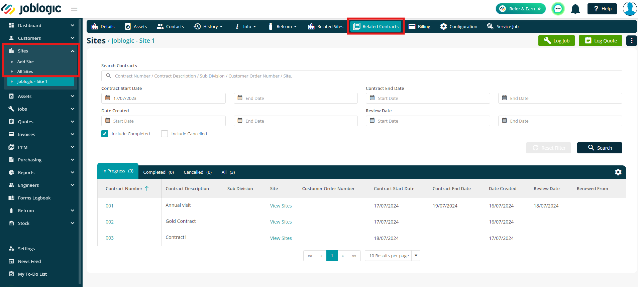Click the Search Contracts input field

pos(361,76)
